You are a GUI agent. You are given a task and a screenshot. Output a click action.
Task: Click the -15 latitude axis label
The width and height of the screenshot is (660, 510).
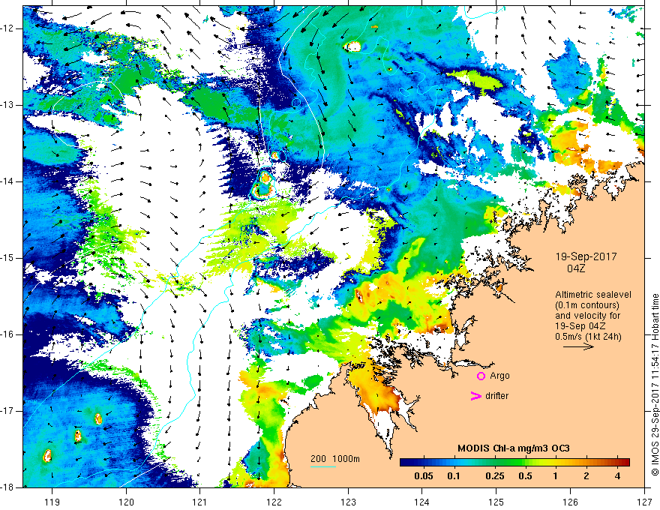(x=7, y=258)
